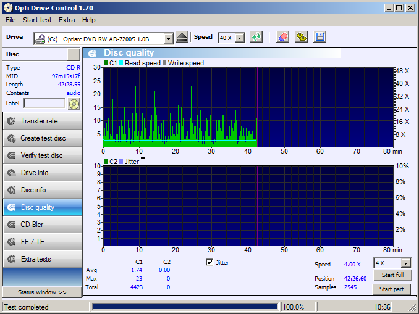This screenshot has height=314, width=419.
Task: Click the green refresh speed arrows icon
Action: 256,37
